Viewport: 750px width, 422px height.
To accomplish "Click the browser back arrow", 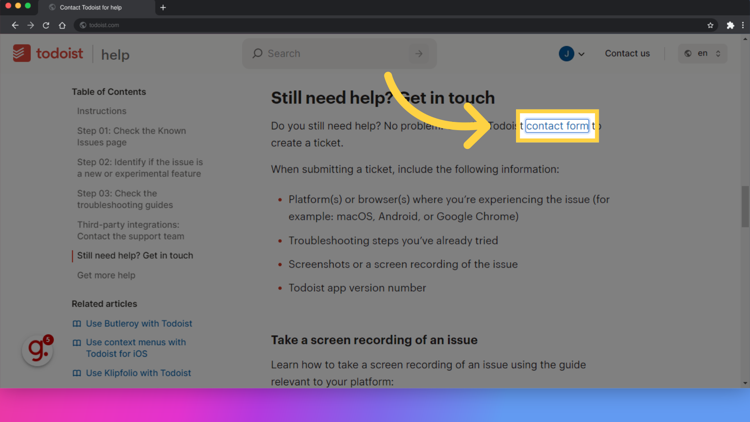I will pyautogui.click(x=15, y=25).
